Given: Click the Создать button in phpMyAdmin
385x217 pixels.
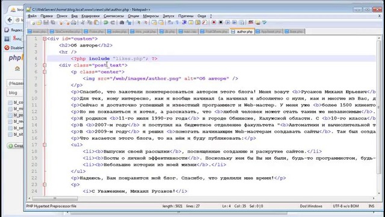Looking at the screenshot, I should tap(15, 146).
